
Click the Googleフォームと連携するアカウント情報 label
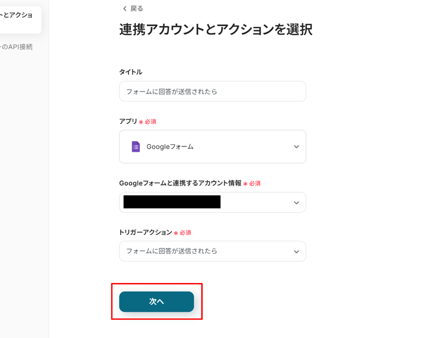tap(180, 183)
